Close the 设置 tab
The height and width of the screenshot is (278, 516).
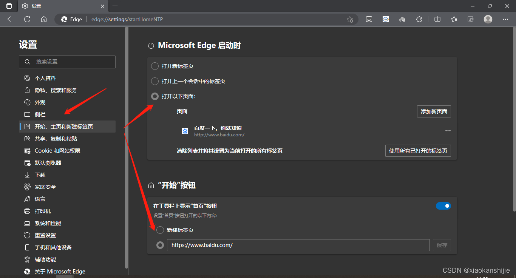(x=103, y=6)
